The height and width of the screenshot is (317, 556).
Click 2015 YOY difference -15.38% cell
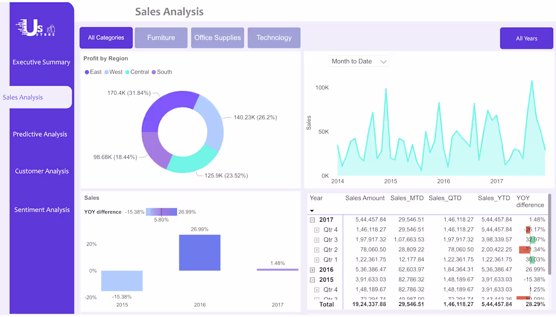pos(534,280)
